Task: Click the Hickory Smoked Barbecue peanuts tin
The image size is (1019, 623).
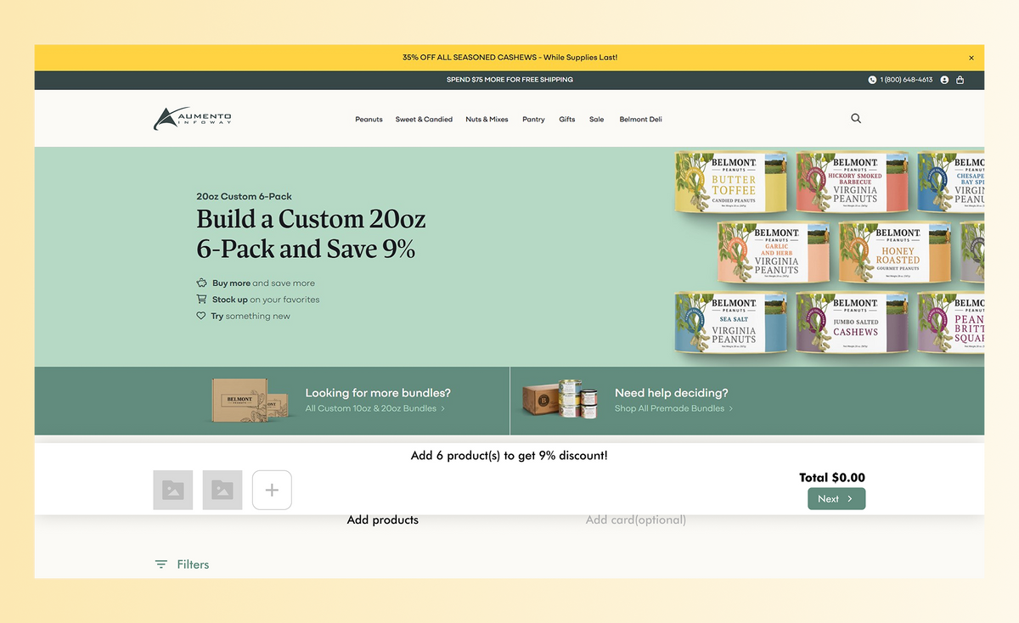Action: pyautogui.click(x=853, y=183)
